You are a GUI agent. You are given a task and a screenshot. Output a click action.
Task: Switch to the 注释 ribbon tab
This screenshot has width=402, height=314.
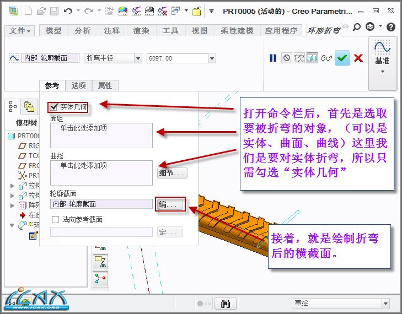click(x=112, y=30)
